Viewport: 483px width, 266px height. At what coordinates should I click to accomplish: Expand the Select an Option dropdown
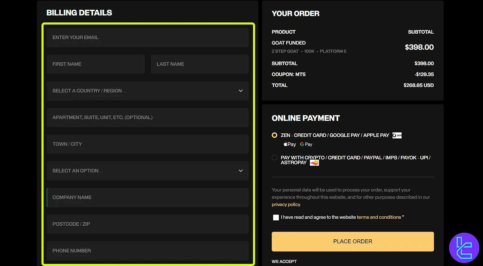[x=147, y=171]
